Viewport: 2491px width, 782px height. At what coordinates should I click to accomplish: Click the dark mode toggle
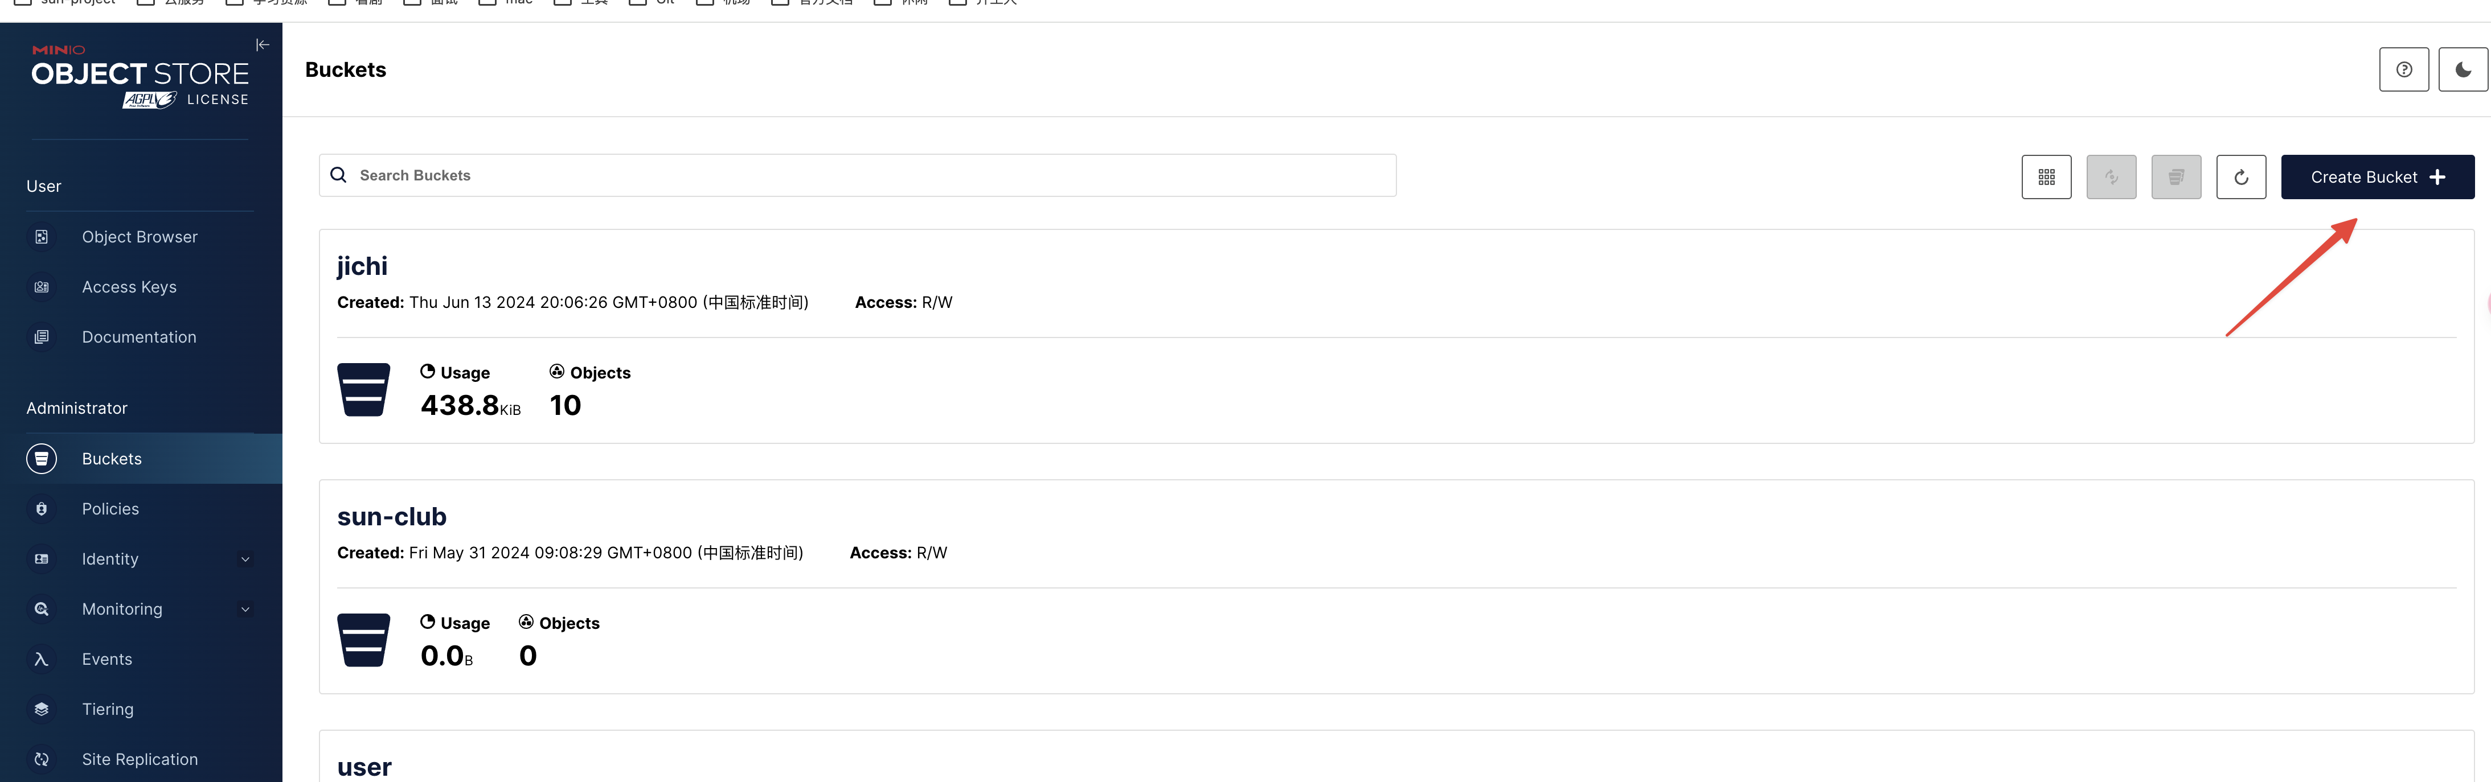[x=2461, y=68]
